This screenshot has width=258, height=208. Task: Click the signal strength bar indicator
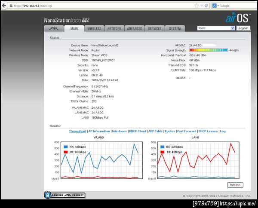(209, 50)
